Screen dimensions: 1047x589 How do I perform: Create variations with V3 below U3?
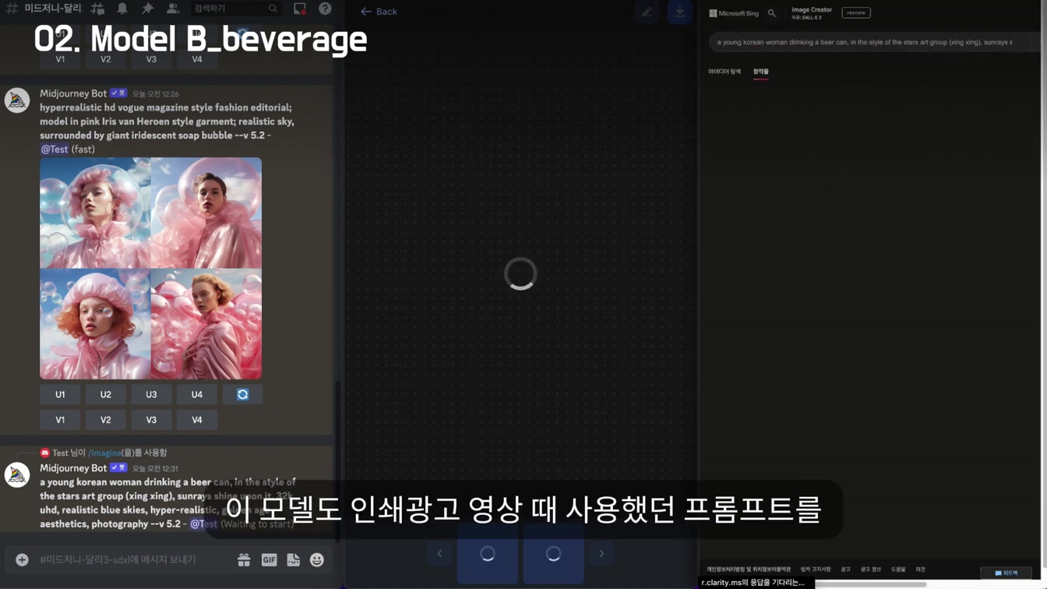151,420
